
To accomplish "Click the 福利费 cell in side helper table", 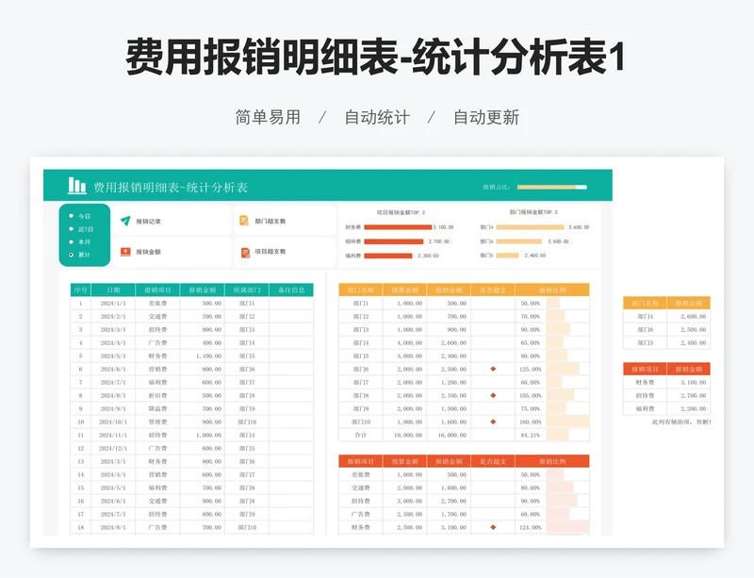I will 645,408.
